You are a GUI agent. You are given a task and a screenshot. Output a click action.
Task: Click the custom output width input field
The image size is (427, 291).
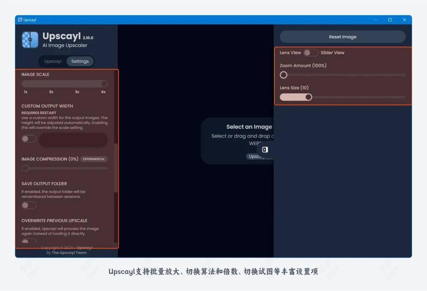pos(73,140)
